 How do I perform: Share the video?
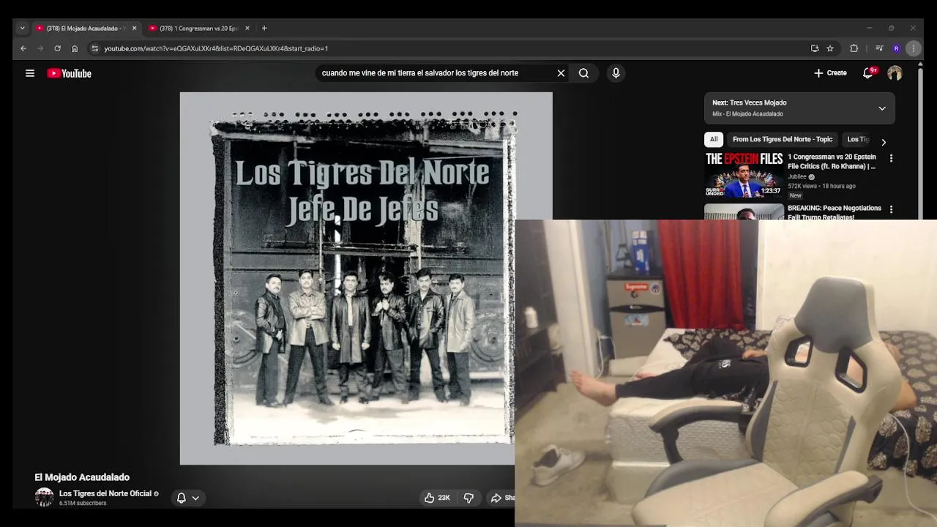[502, 498]
